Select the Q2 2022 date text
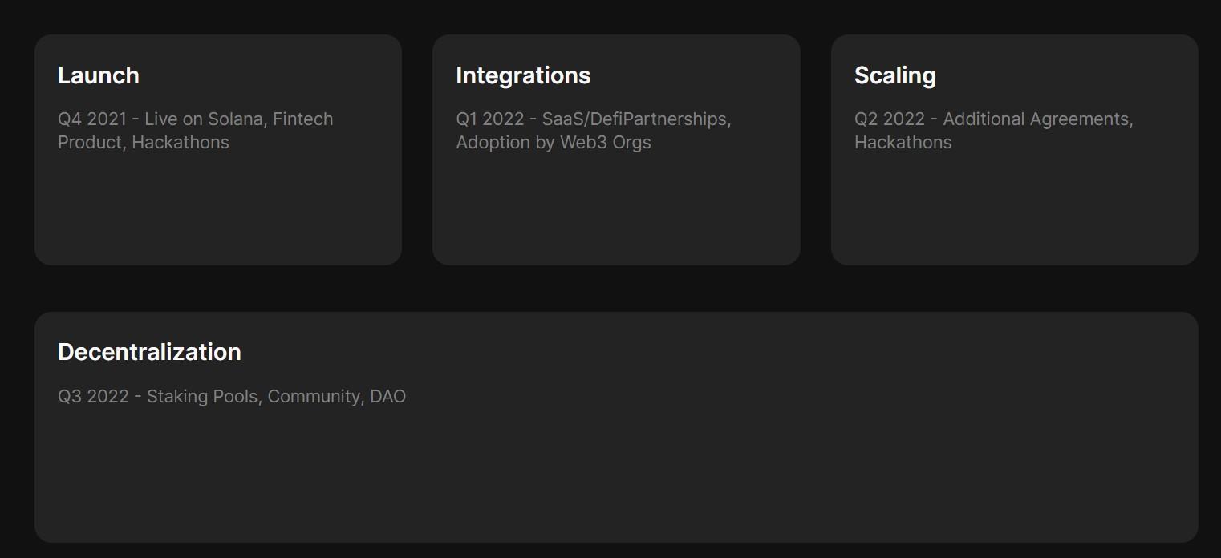1221x558 pixels. pyautogui.click(x=889, y=119)
